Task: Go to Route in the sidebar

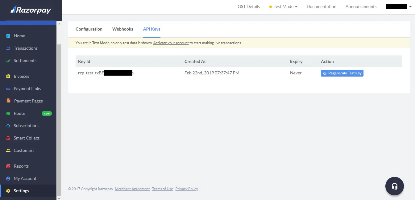Action: pyautogui.click(x=19, y=113)
